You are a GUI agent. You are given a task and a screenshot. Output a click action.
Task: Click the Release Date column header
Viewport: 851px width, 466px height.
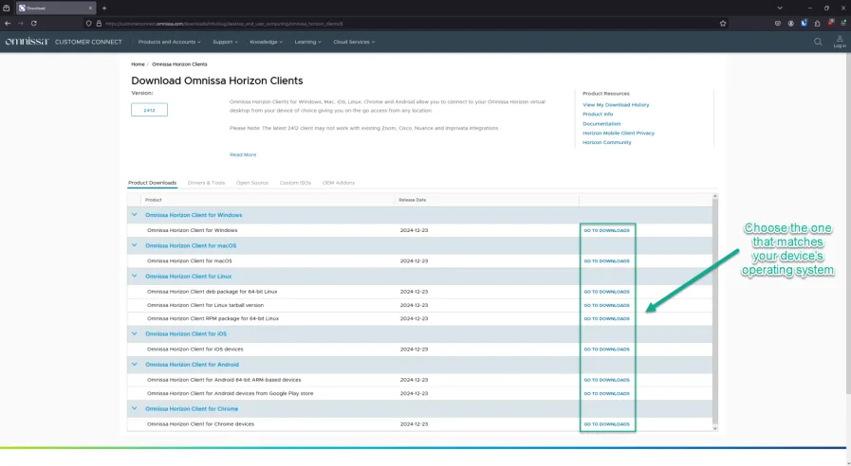pyautogui.click(x=413, y=200)
